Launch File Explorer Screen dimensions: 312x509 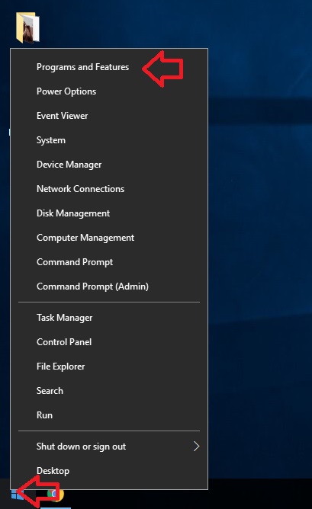pyautogui.click(x=60, y=367)
